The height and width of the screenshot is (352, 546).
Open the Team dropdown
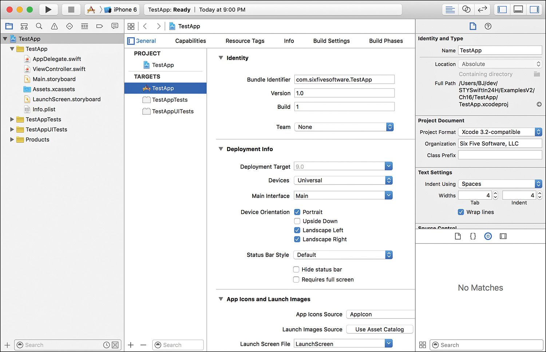point(344,127)
